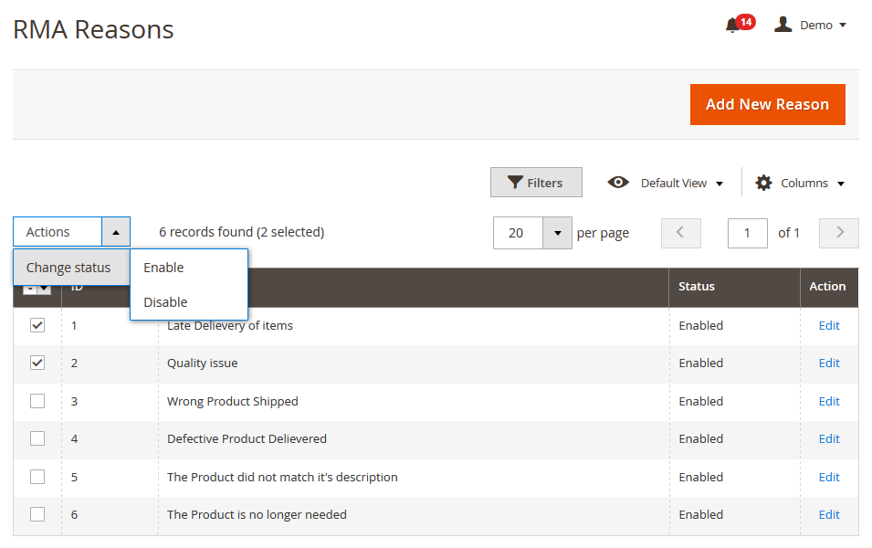Image resolution: width=872 pixels, height=548 pixels.
Task: Go to the next page arrow
Action: pos(839,233)
